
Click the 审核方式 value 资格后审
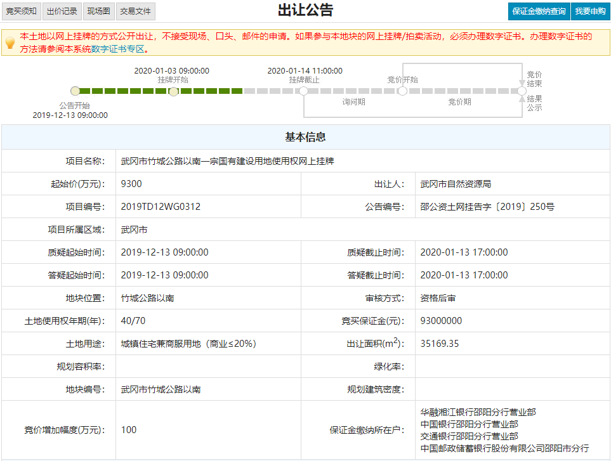[438, 298]
